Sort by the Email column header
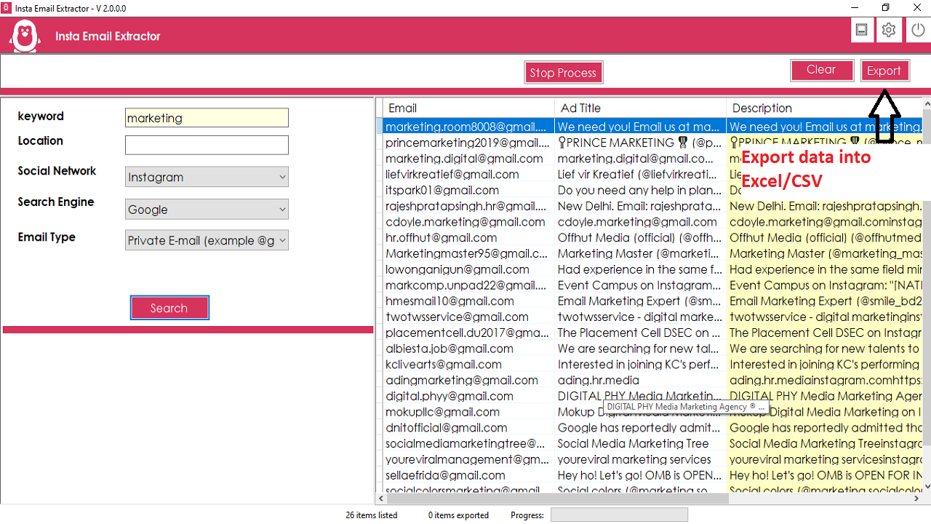 coord(469,108)
